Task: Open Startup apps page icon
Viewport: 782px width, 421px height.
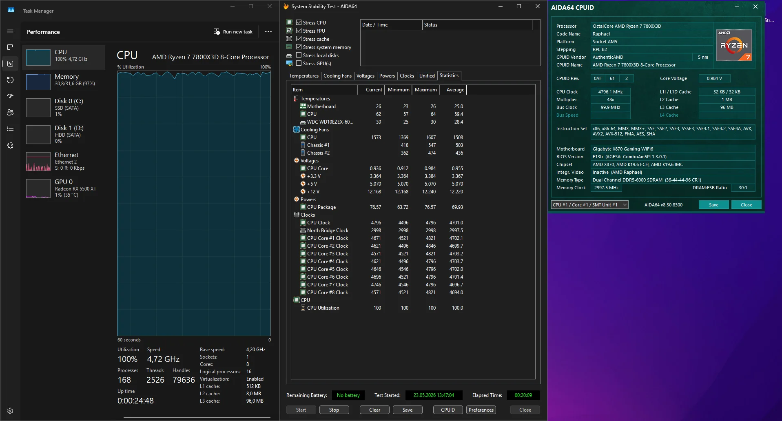Action: (x=10, y=96)
